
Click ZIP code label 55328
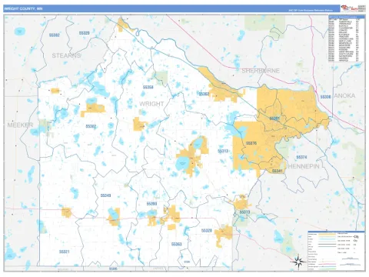(x=207, y=231)
